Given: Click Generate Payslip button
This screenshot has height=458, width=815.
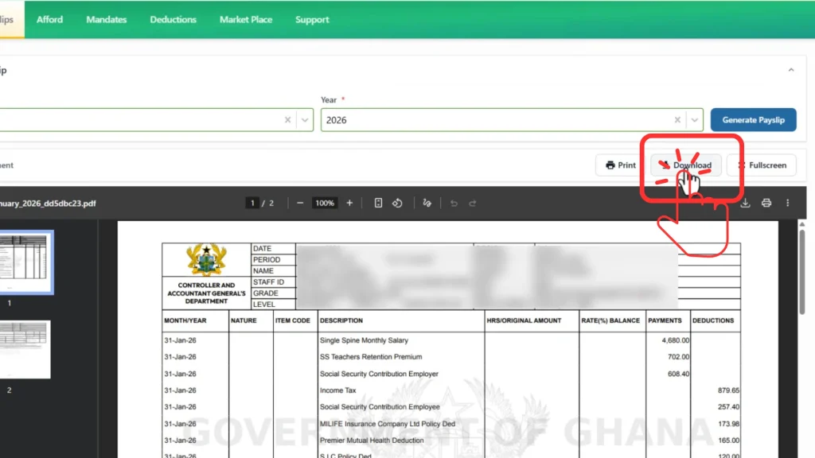Looking at the screenshot, I should (x=753, y=120).
